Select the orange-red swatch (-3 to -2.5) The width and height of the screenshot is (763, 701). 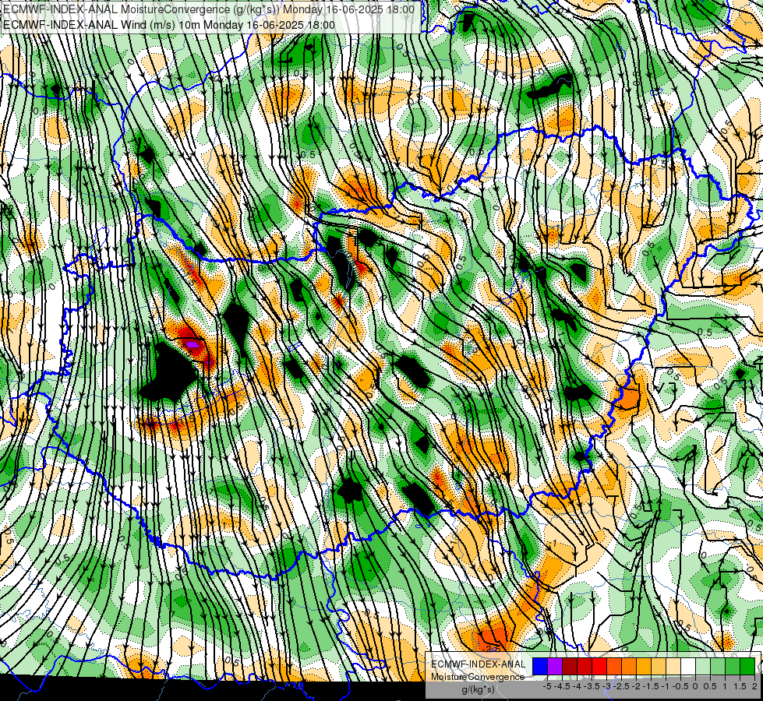tap(614, 666)
